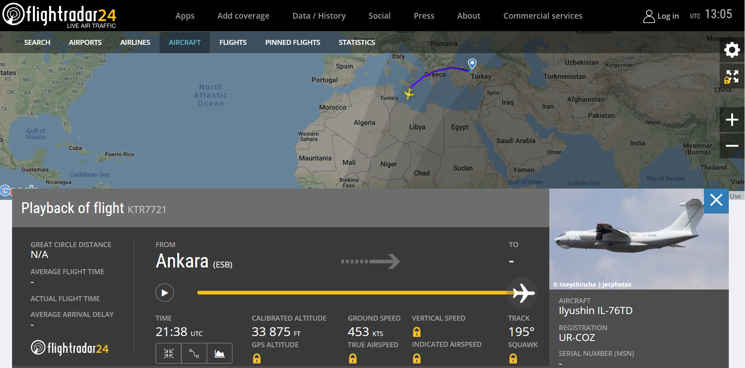Click Ankara (ESB) origin airport

pyautogui.click(x=194, y=261)
